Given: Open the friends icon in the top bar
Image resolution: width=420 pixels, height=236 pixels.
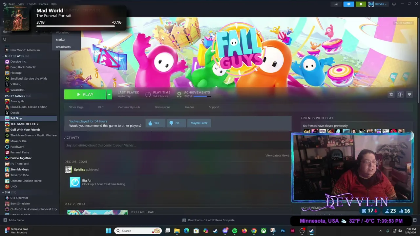Looking at the screenshot, I should click(336, 4).
